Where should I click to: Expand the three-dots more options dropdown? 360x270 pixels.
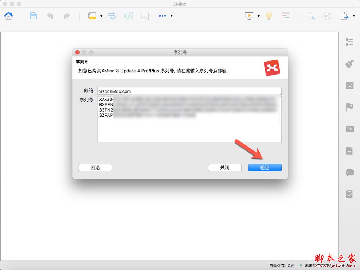(172, 16)
